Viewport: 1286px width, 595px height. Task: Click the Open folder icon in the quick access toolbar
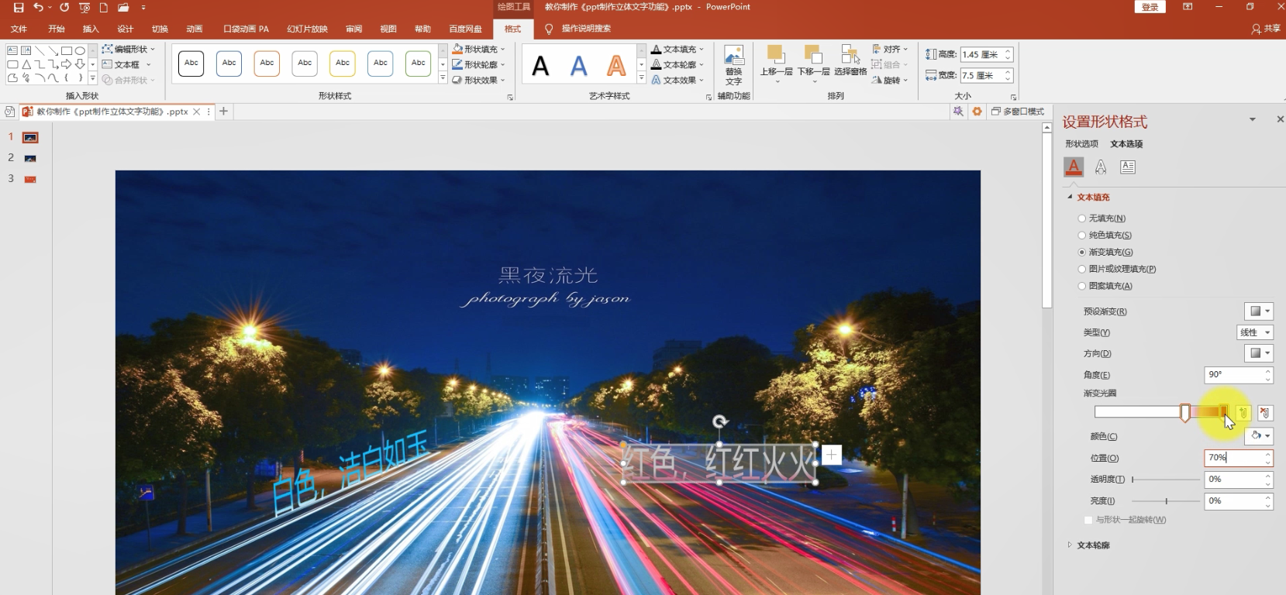[x=123, y=7]
